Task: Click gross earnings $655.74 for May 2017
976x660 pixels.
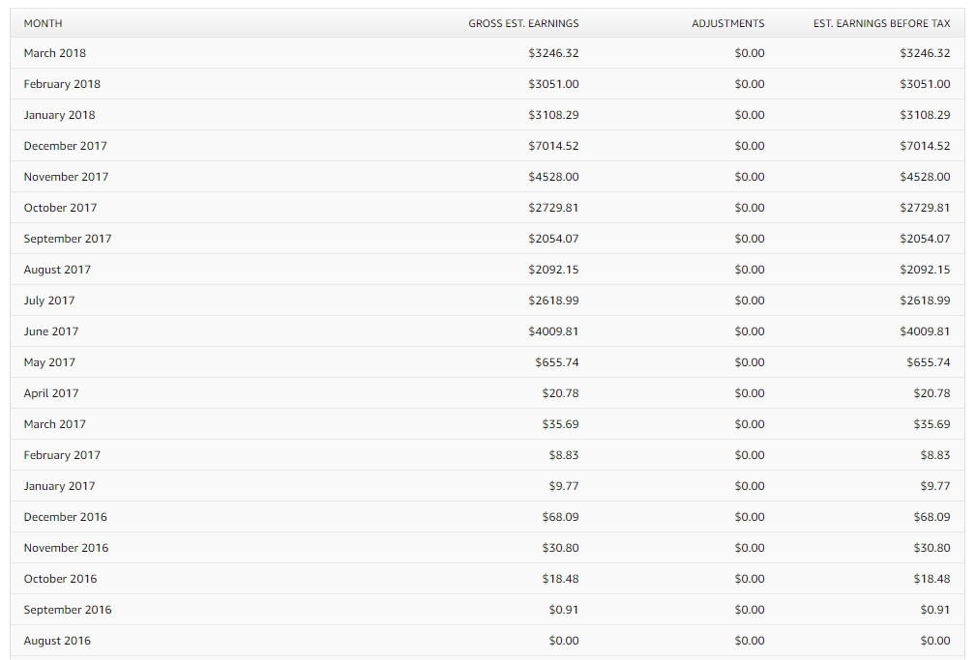Action: (557, 362)
